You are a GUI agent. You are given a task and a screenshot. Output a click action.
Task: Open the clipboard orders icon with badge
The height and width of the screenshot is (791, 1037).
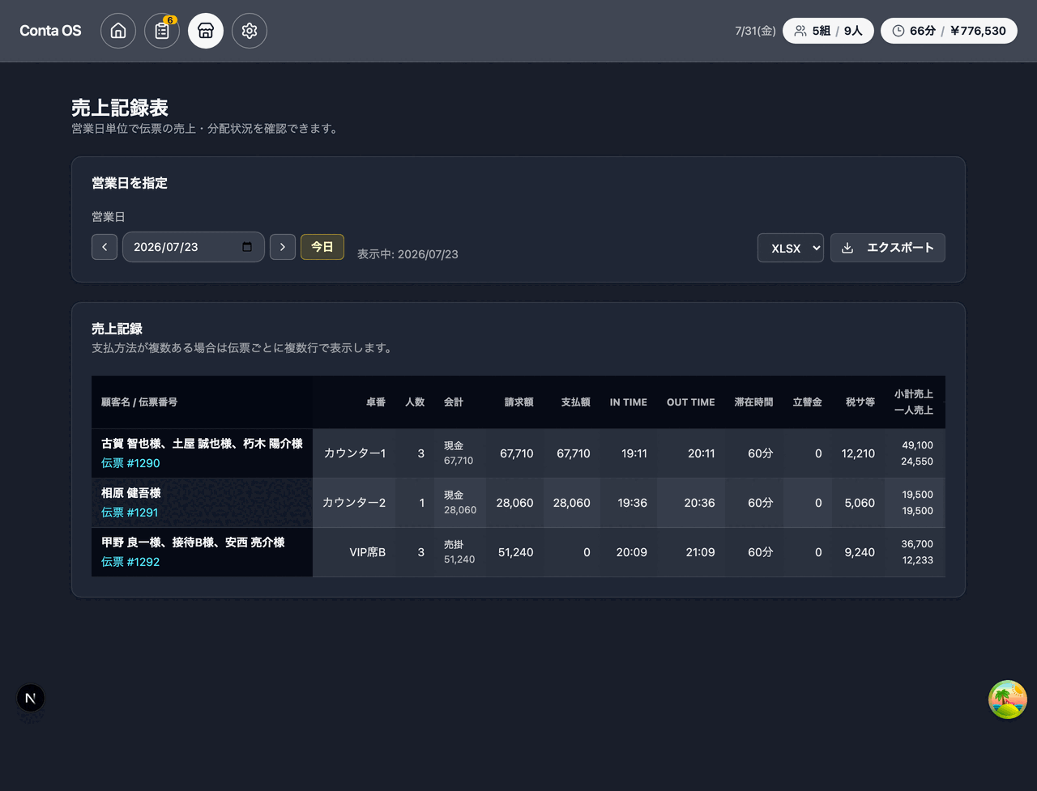(x=162, y=31)
